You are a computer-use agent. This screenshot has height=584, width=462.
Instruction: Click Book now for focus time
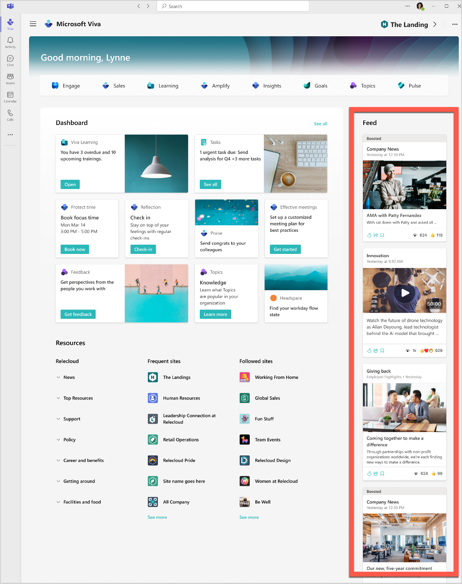coord(75,249)
